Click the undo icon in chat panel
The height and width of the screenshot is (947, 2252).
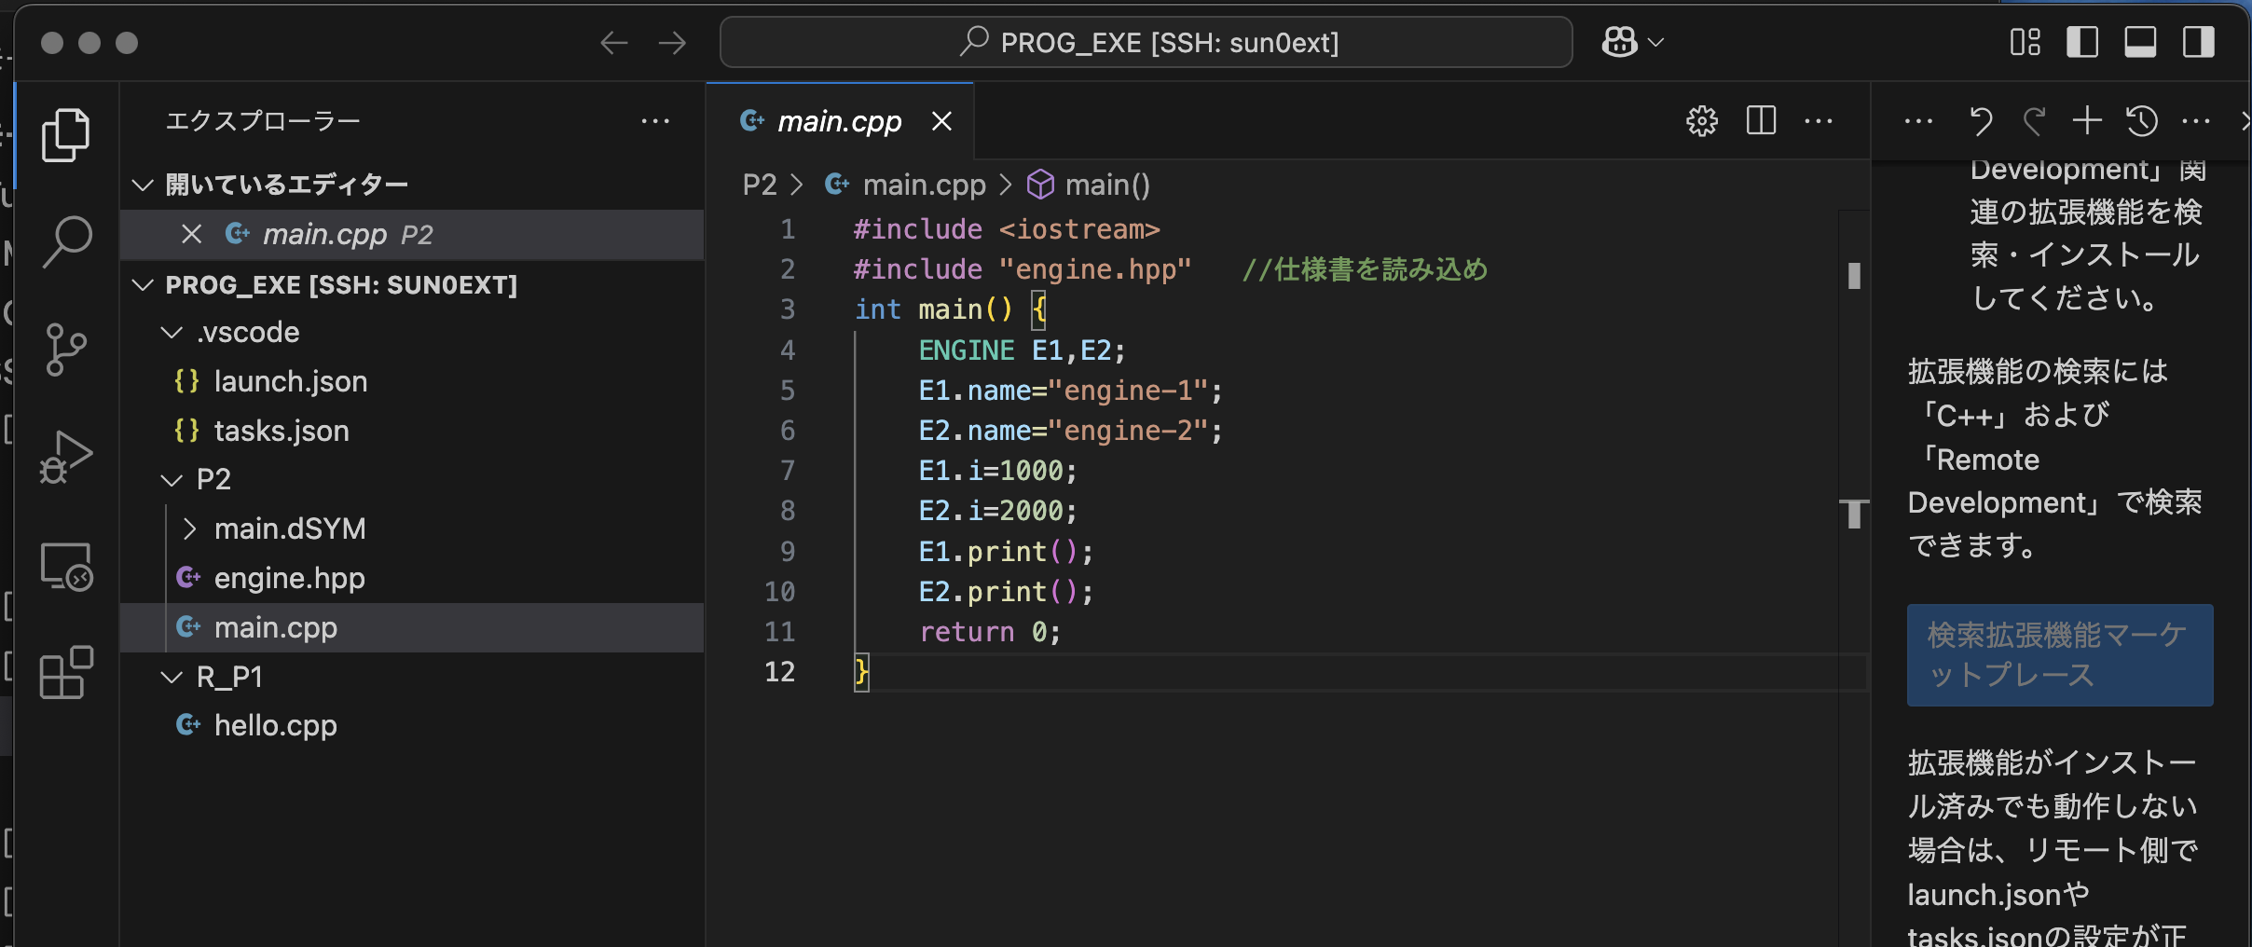pos(1981,121)
